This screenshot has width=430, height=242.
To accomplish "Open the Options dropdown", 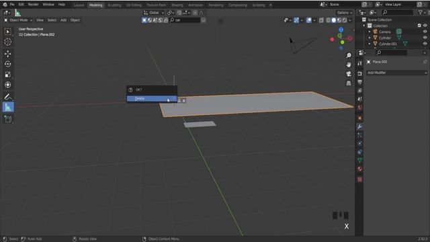I will point(345,13).
